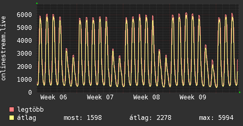Image resolution: width=243 pixels, height=126 pixels.
Task: Click the Week 09 axis label
Action: (x=193, y=97)
